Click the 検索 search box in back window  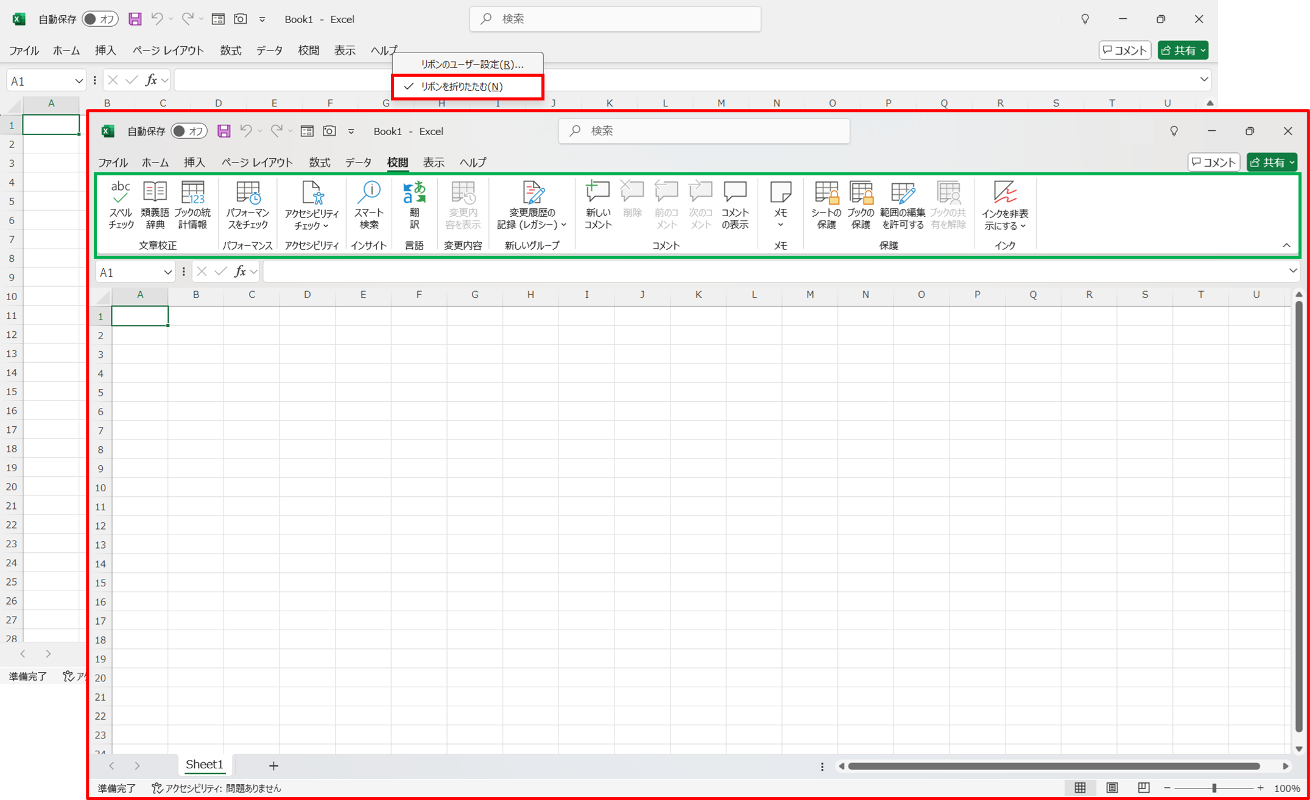615,19
